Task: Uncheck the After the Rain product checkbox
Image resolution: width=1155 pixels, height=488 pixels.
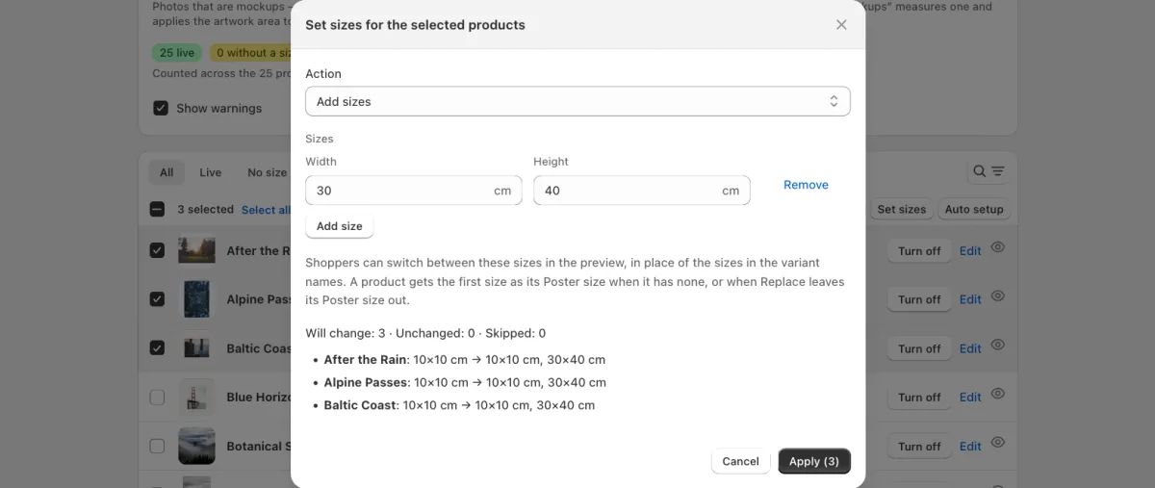Action: pos(157,250)
